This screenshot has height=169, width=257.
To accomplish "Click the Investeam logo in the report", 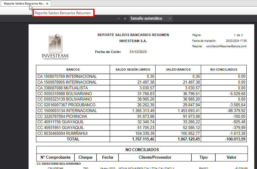I will click(55, 46).
